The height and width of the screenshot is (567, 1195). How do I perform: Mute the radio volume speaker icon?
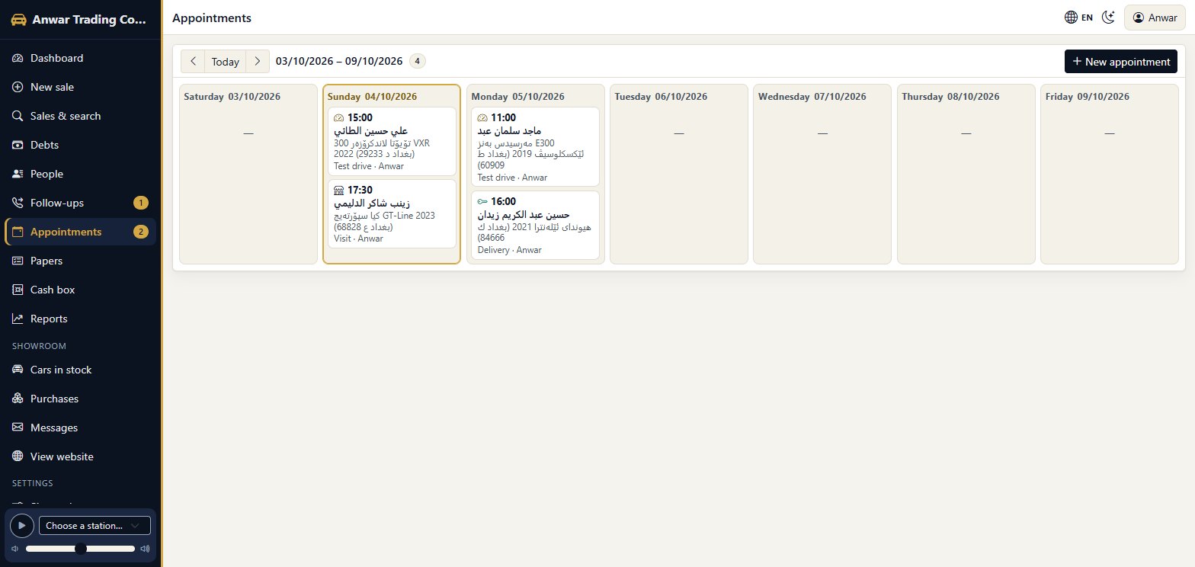(14, 549)
